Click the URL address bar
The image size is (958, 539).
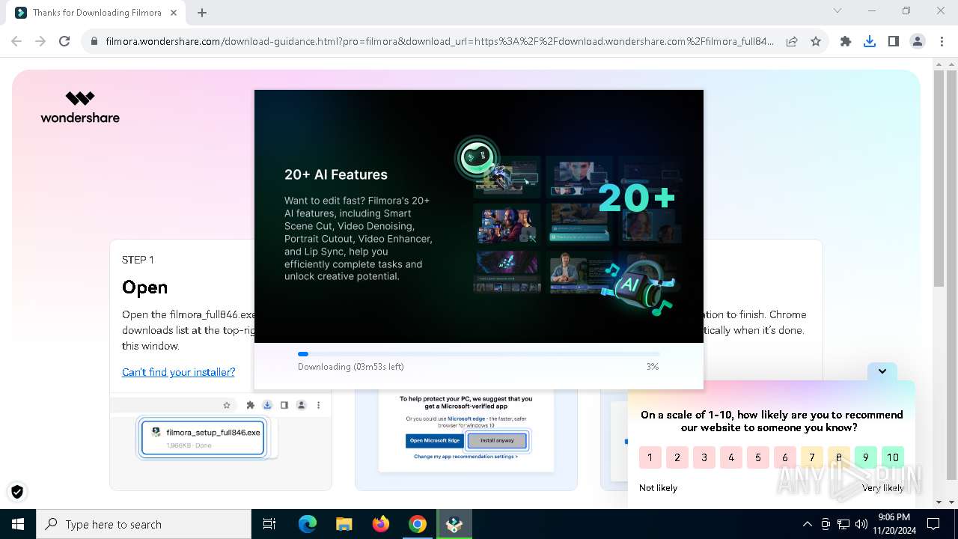click(x=440, y=42)
